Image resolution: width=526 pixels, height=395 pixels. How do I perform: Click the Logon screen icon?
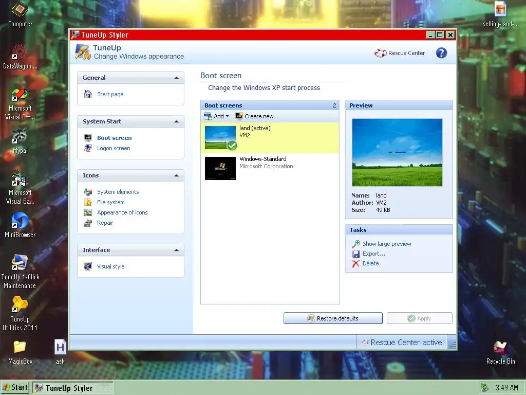(88, 148)
